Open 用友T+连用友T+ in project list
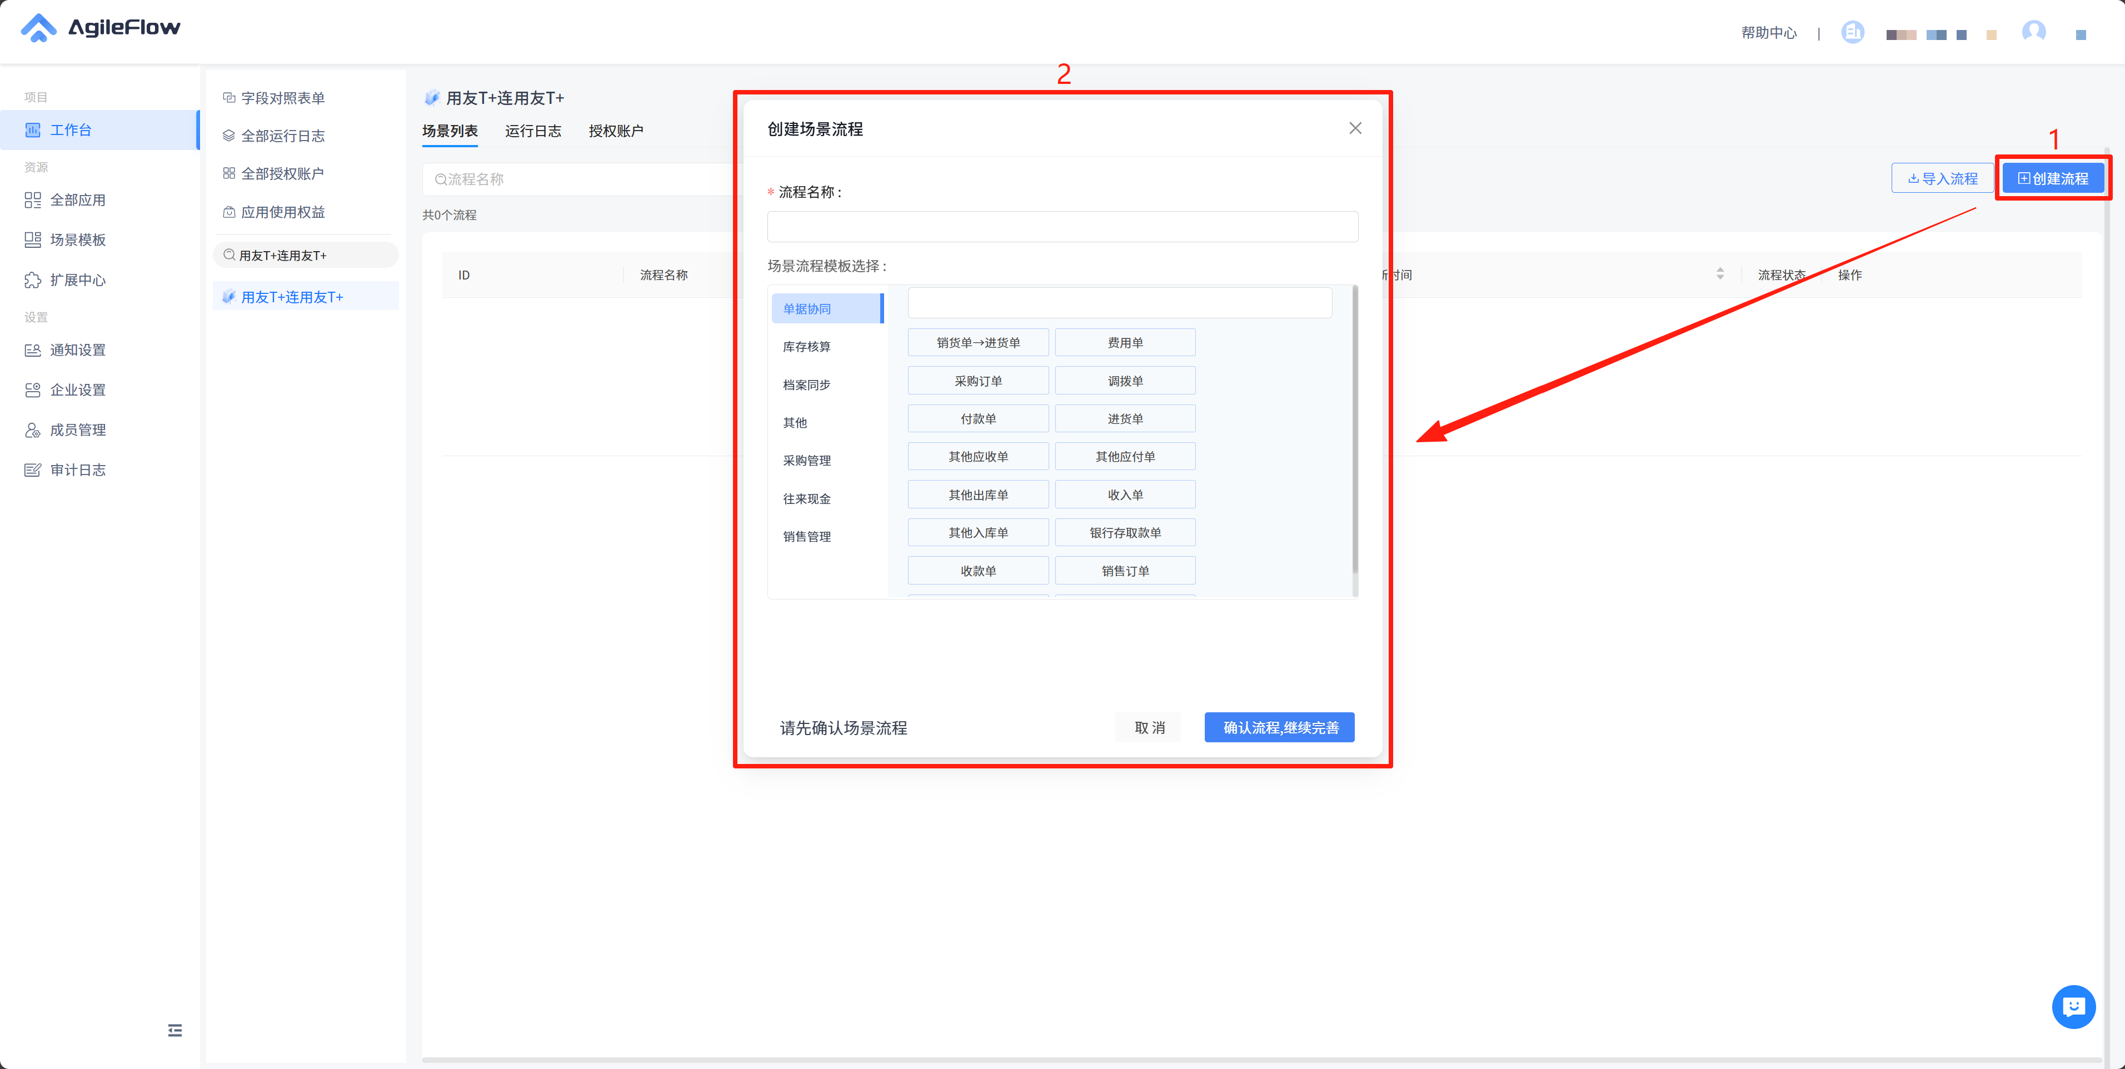2125x1069 pixels. point(305,296)
